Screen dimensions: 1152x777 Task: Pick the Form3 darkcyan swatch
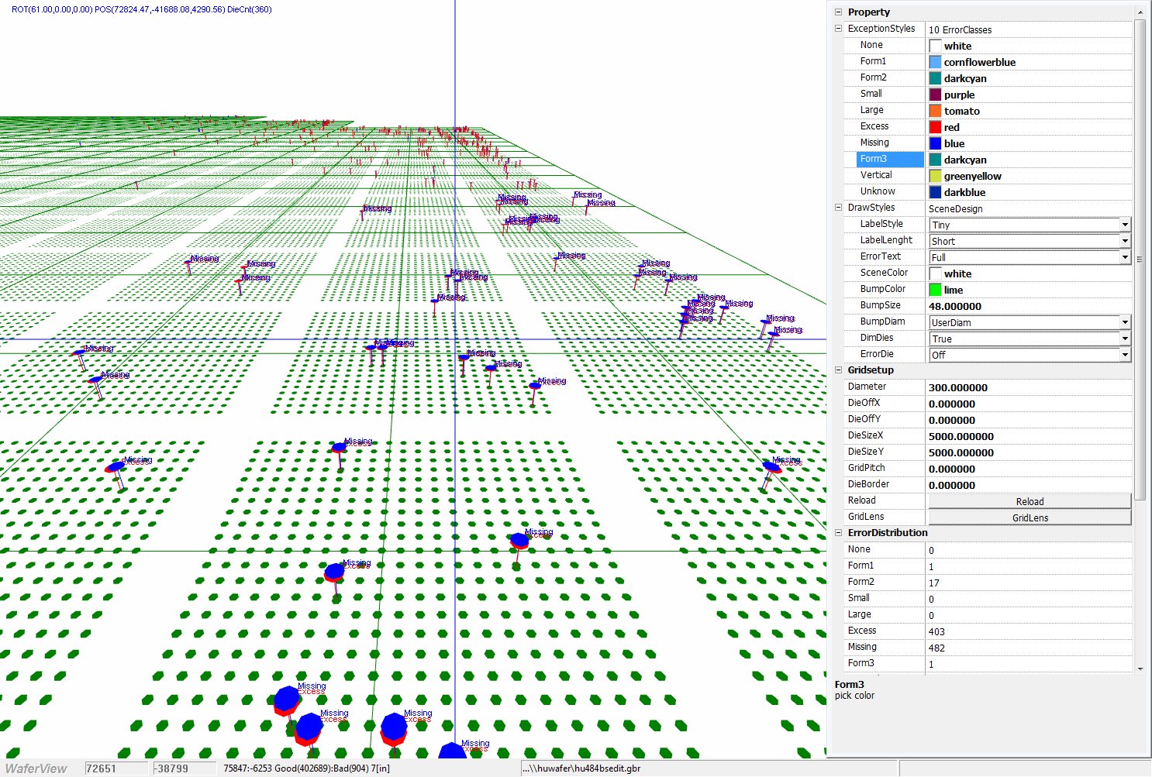click(935, 160)
